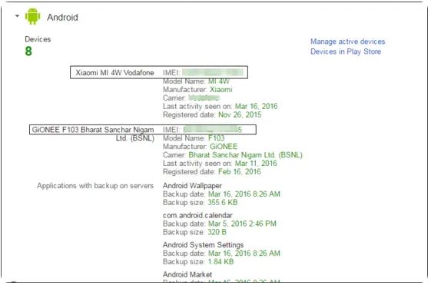Click the Android System Settings backup entry
431x285 pixels.
click(x=203, y=245)
